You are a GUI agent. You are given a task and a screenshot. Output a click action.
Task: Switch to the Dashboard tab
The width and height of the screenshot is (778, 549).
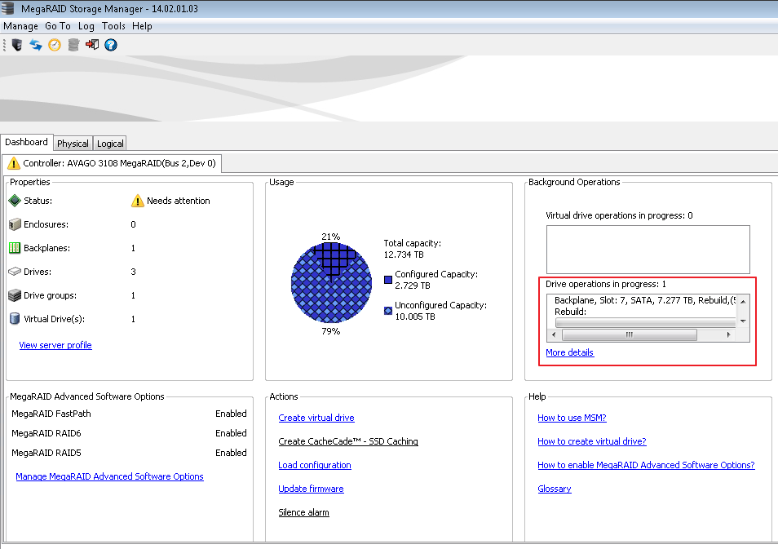tap(26, 142)
